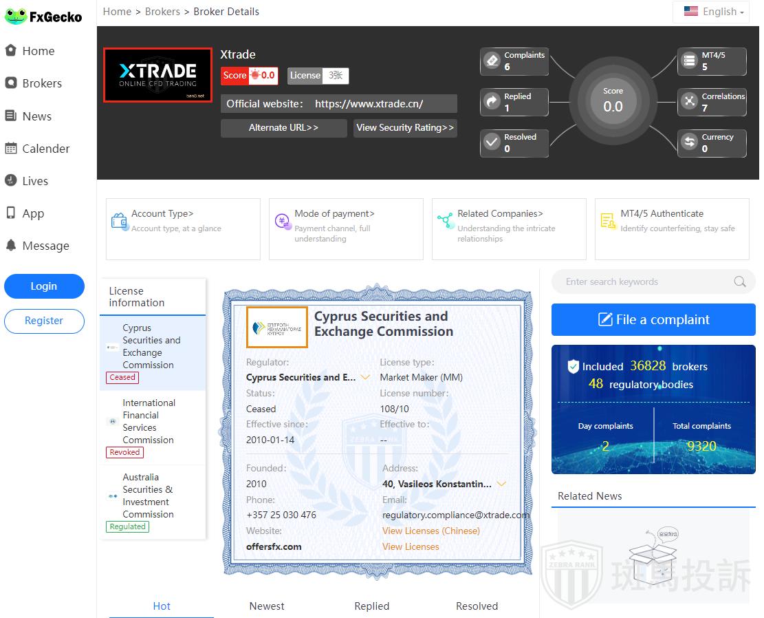The width and height of the screenshot is (764, 618).
Task: Open the Account Type card
Action: pyautogui.click(x=183, y=228)
